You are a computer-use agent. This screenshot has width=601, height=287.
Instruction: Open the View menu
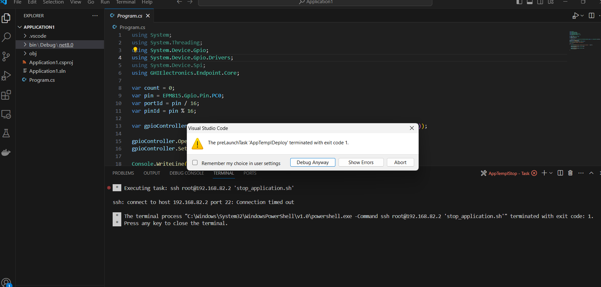pos(76,2)
